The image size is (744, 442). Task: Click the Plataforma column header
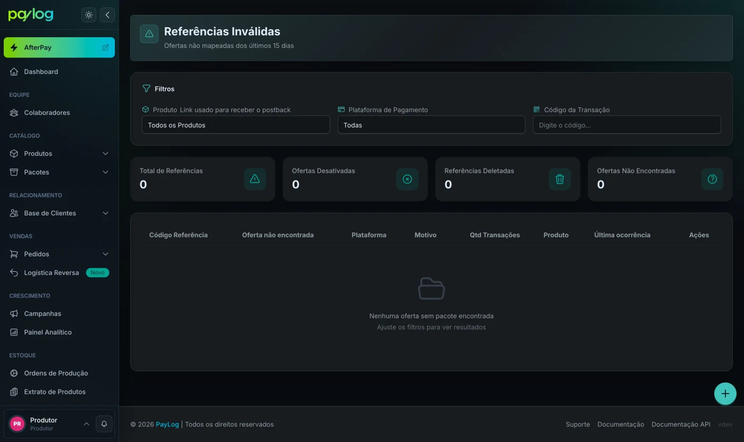coord(369,235)
